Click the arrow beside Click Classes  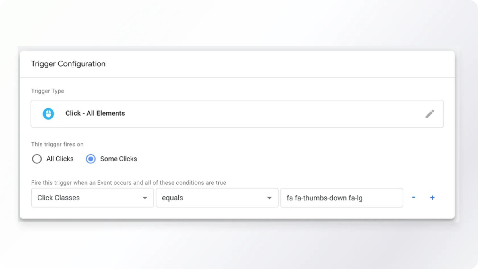coord(145,198)
